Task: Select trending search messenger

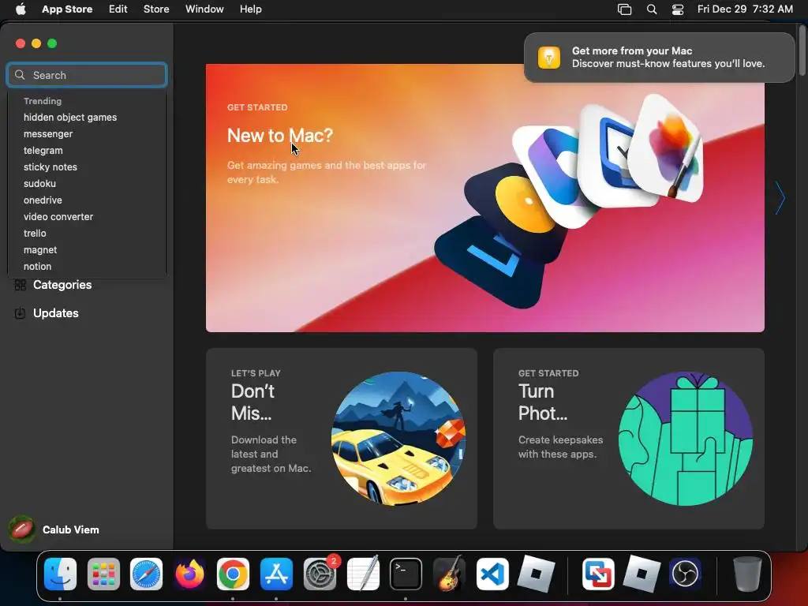Action: (x=48, y=134)
